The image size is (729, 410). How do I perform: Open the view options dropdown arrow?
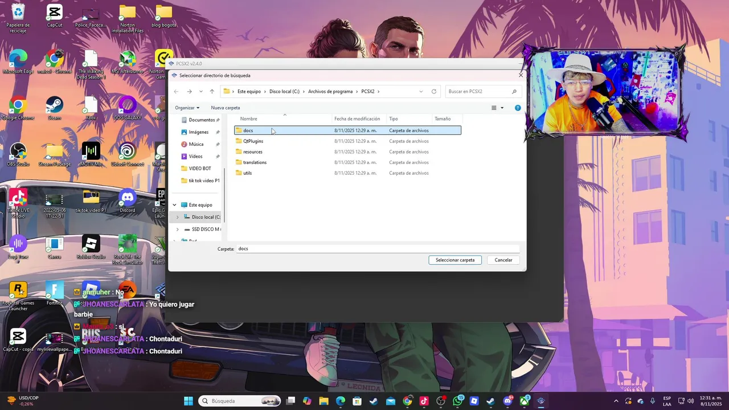(x=502, y=108)
